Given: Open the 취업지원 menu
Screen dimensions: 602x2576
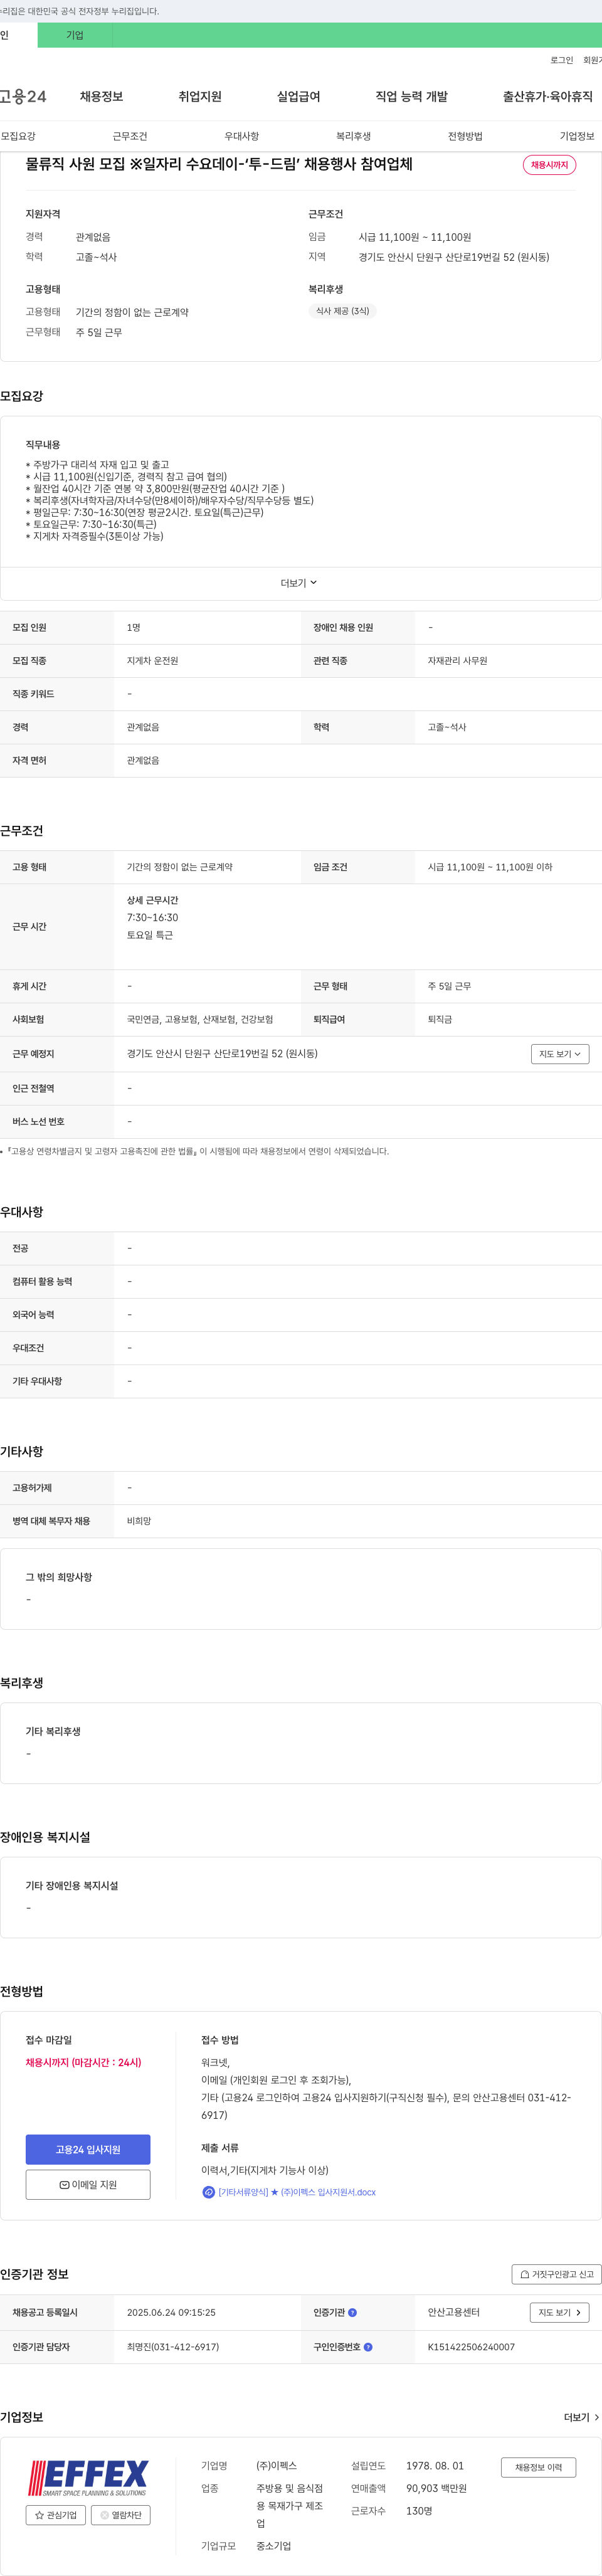Looking at the screenshot, I should click(x=200, y=96).
